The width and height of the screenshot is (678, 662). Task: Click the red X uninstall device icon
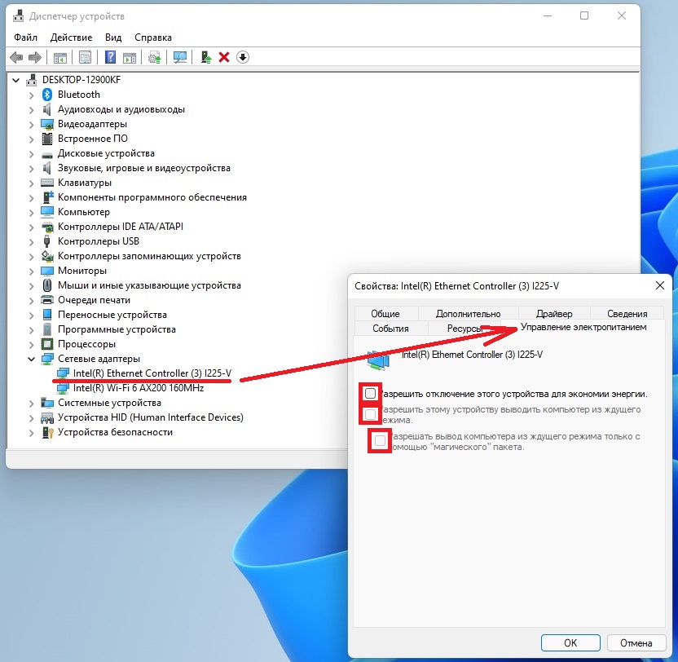tap(224, 57)
